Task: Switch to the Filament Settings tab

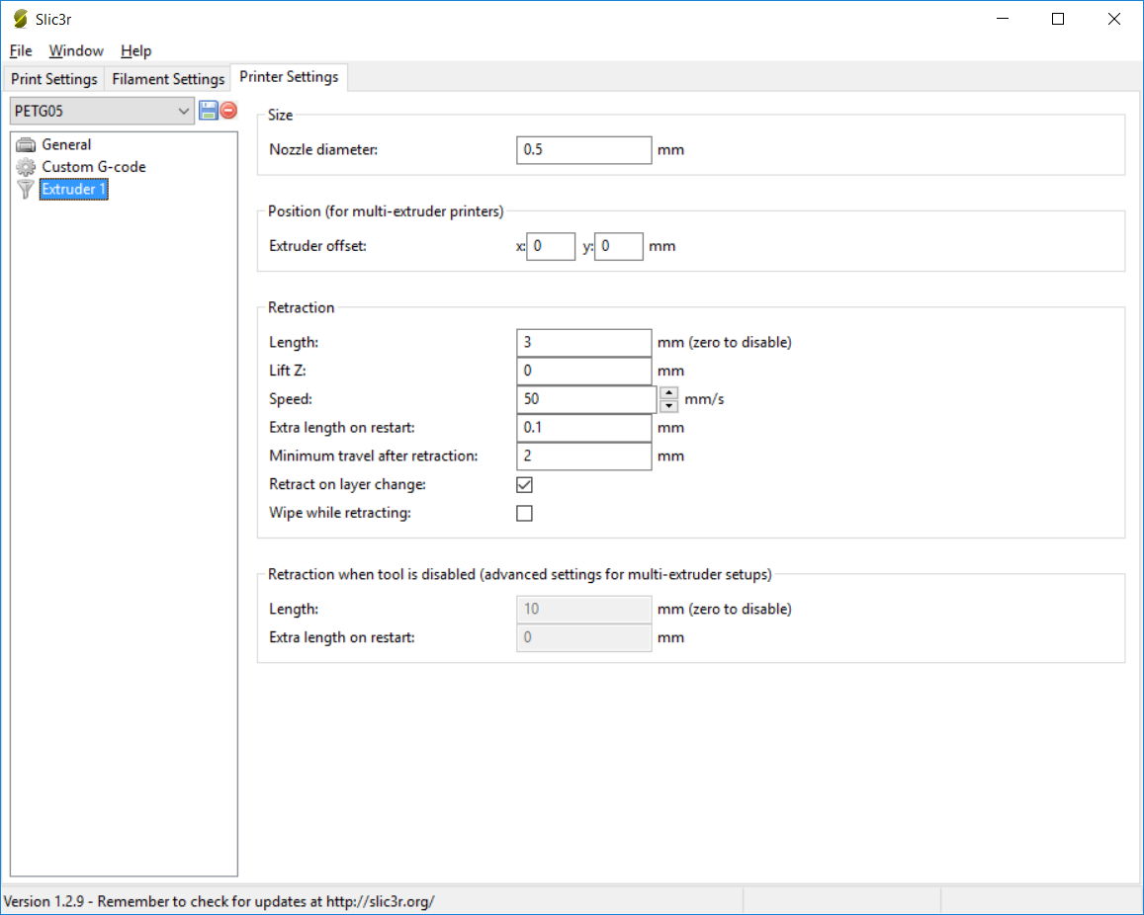Action: pos(168,79)
